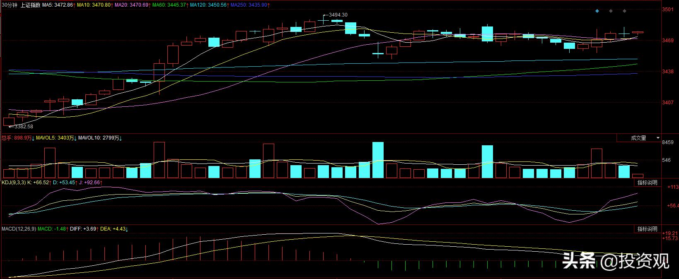Click the gray diamond next to the blue one
This screenshot has width=679, height=279.
(611, 11)
